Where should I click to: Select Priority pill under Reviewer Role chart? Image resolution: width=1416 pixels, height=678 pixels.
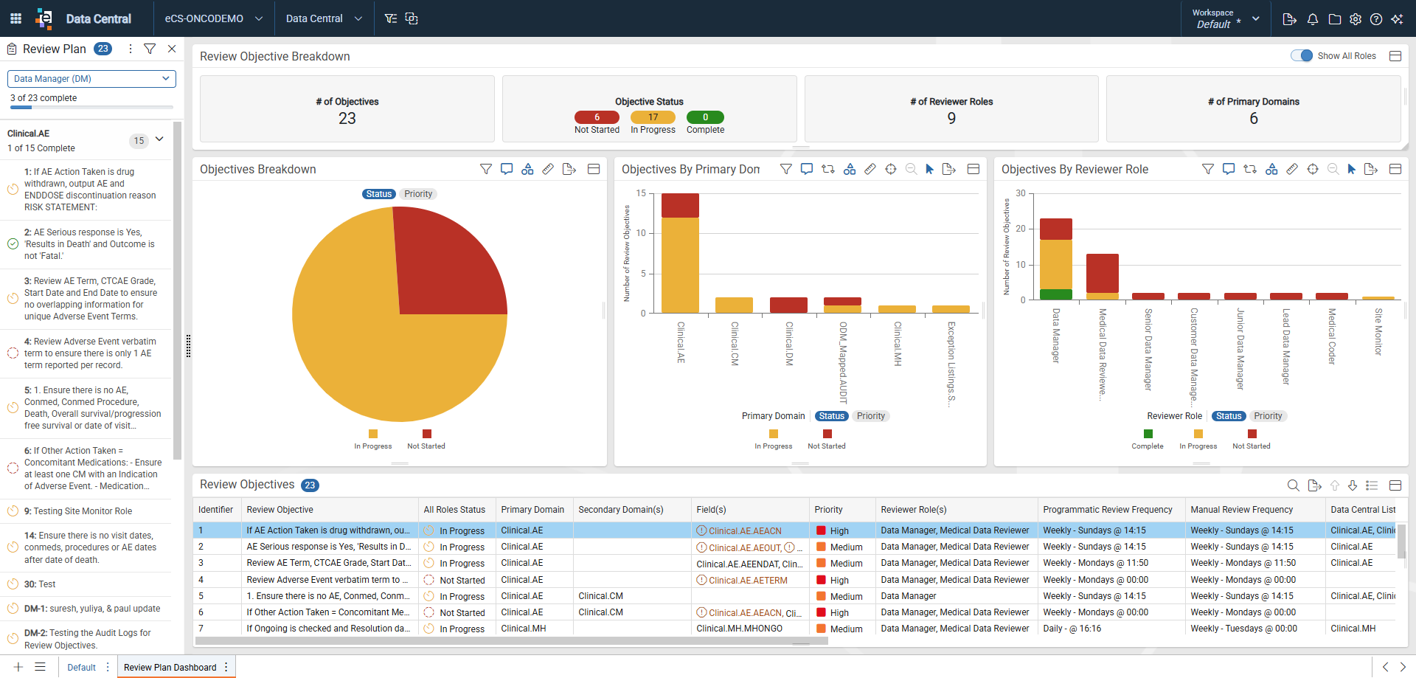(x=1268, y=416)
